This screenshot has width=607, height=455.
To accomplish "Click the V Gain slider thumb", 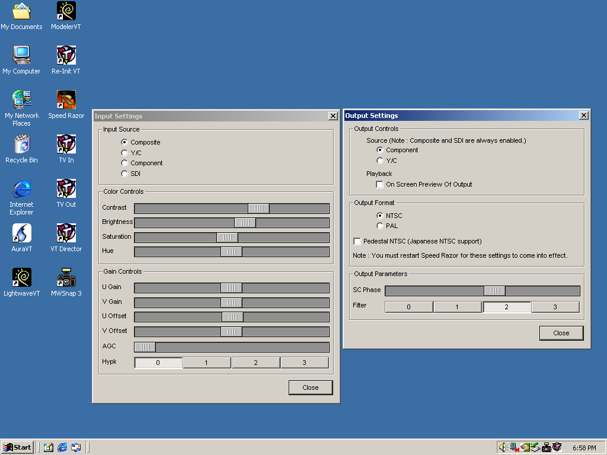I will click(x=232, y=303).
